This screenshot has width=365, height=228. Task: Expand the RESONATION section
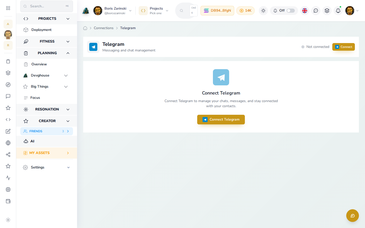[47, 109]
